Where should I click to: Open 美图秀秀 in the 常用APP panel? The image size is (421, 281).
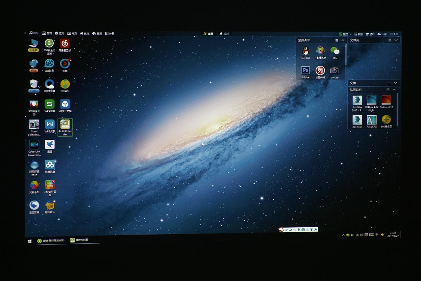320,72
